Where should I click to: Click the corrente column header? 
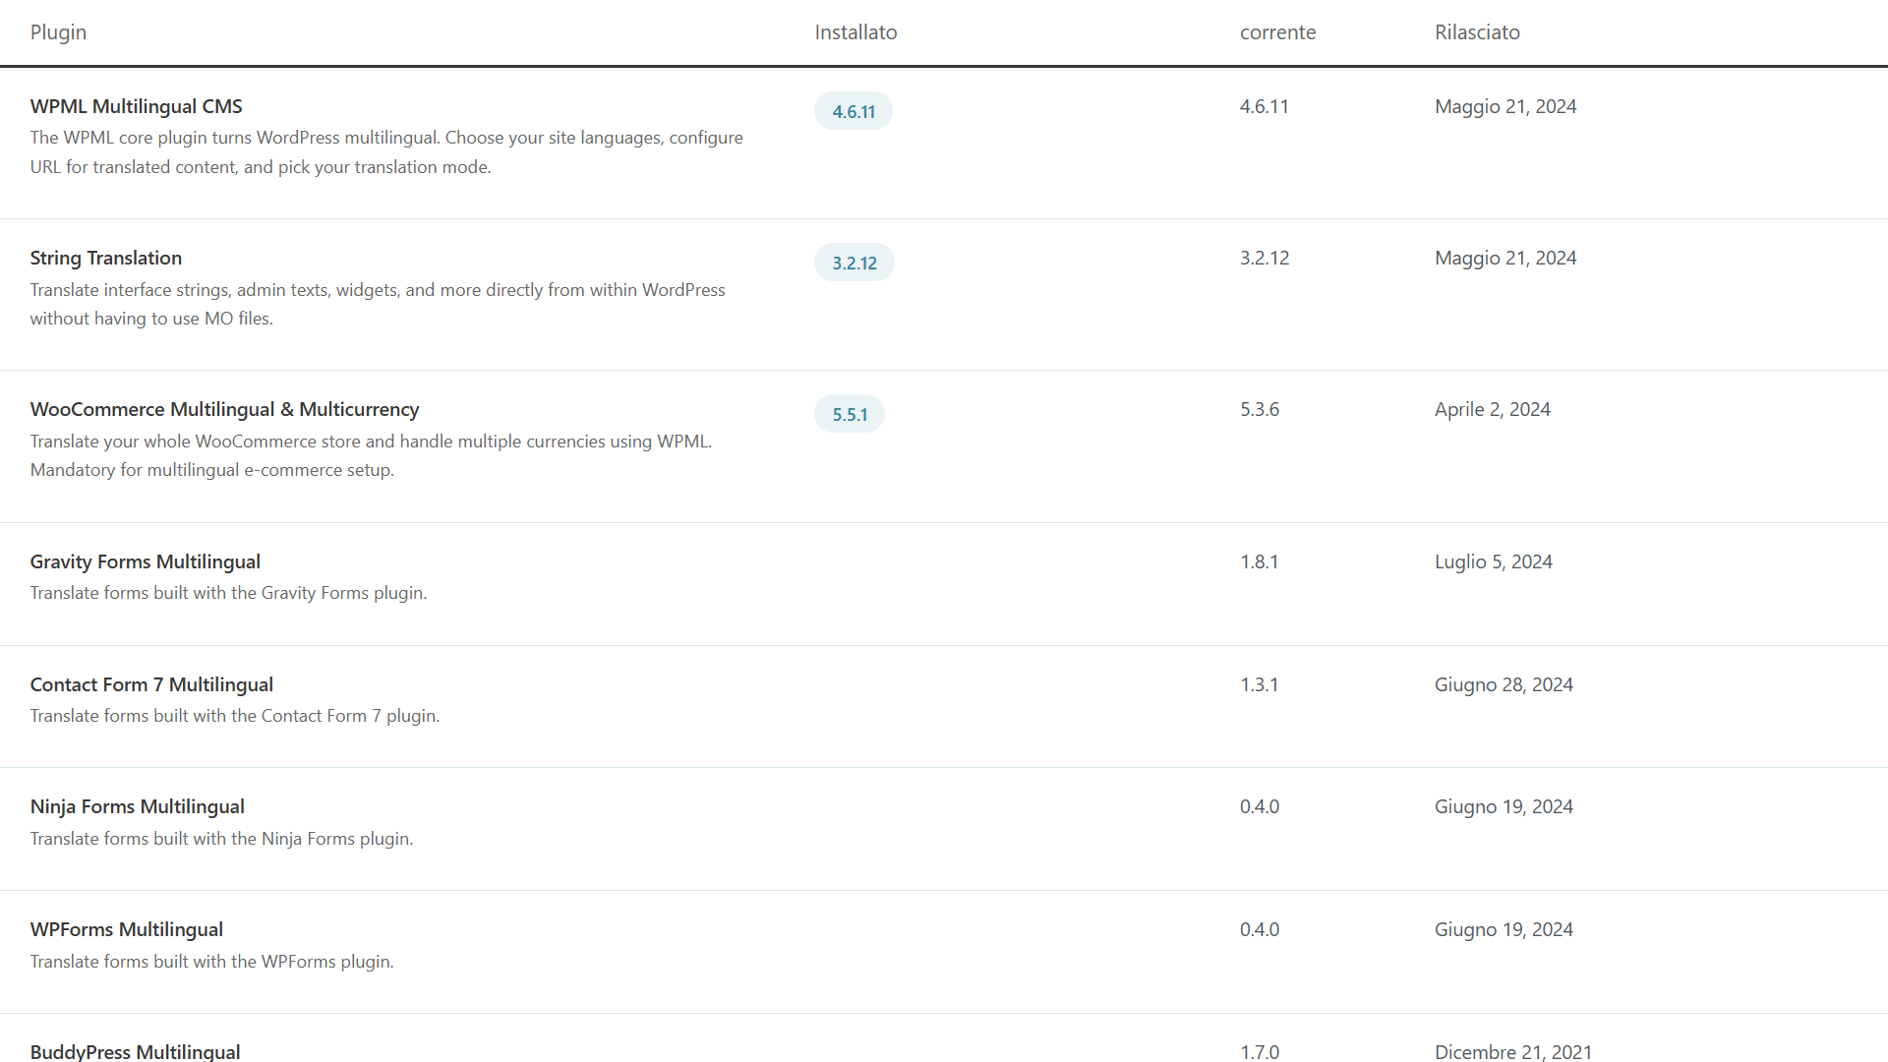[x=1277, y=32]
